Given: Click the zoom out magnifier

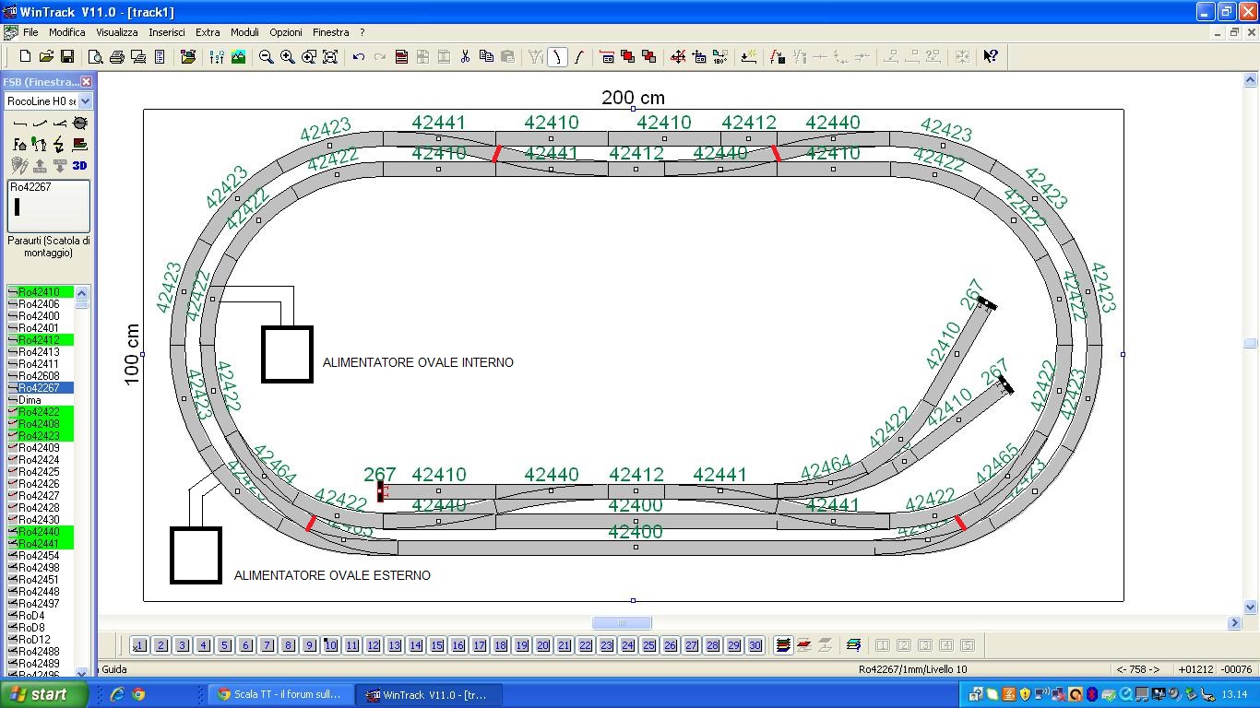Looking at the screenshot, I should [267, 57].
